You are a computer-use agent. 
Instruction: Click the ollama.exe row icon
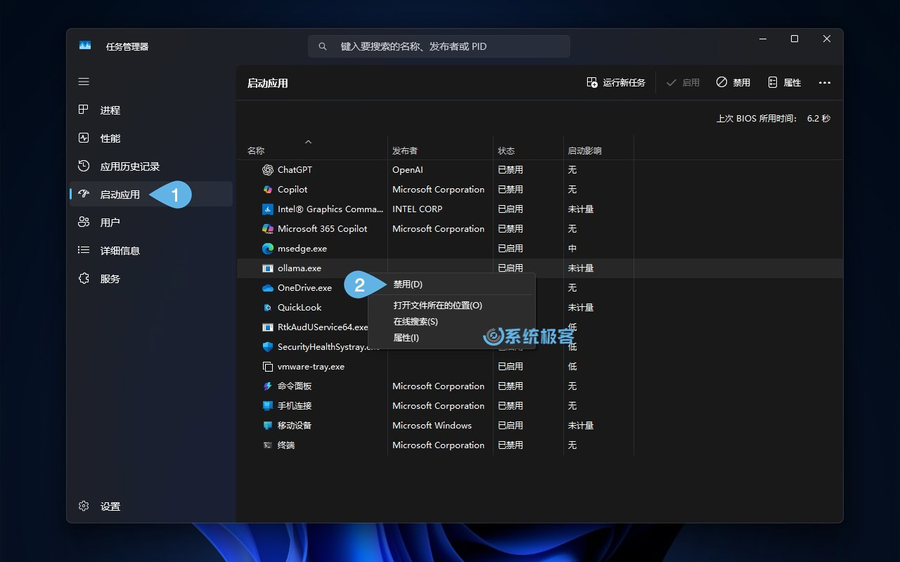tap(267, 268)
